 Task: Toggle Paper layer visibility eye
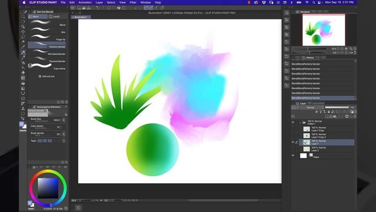point(293,155)
